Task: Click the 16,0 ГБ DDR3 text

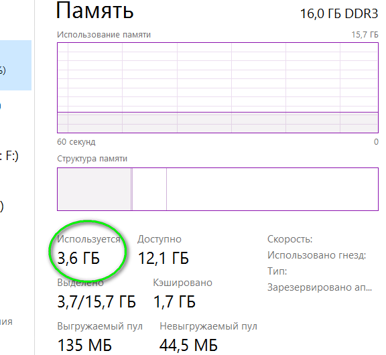Action: point(339,13)
